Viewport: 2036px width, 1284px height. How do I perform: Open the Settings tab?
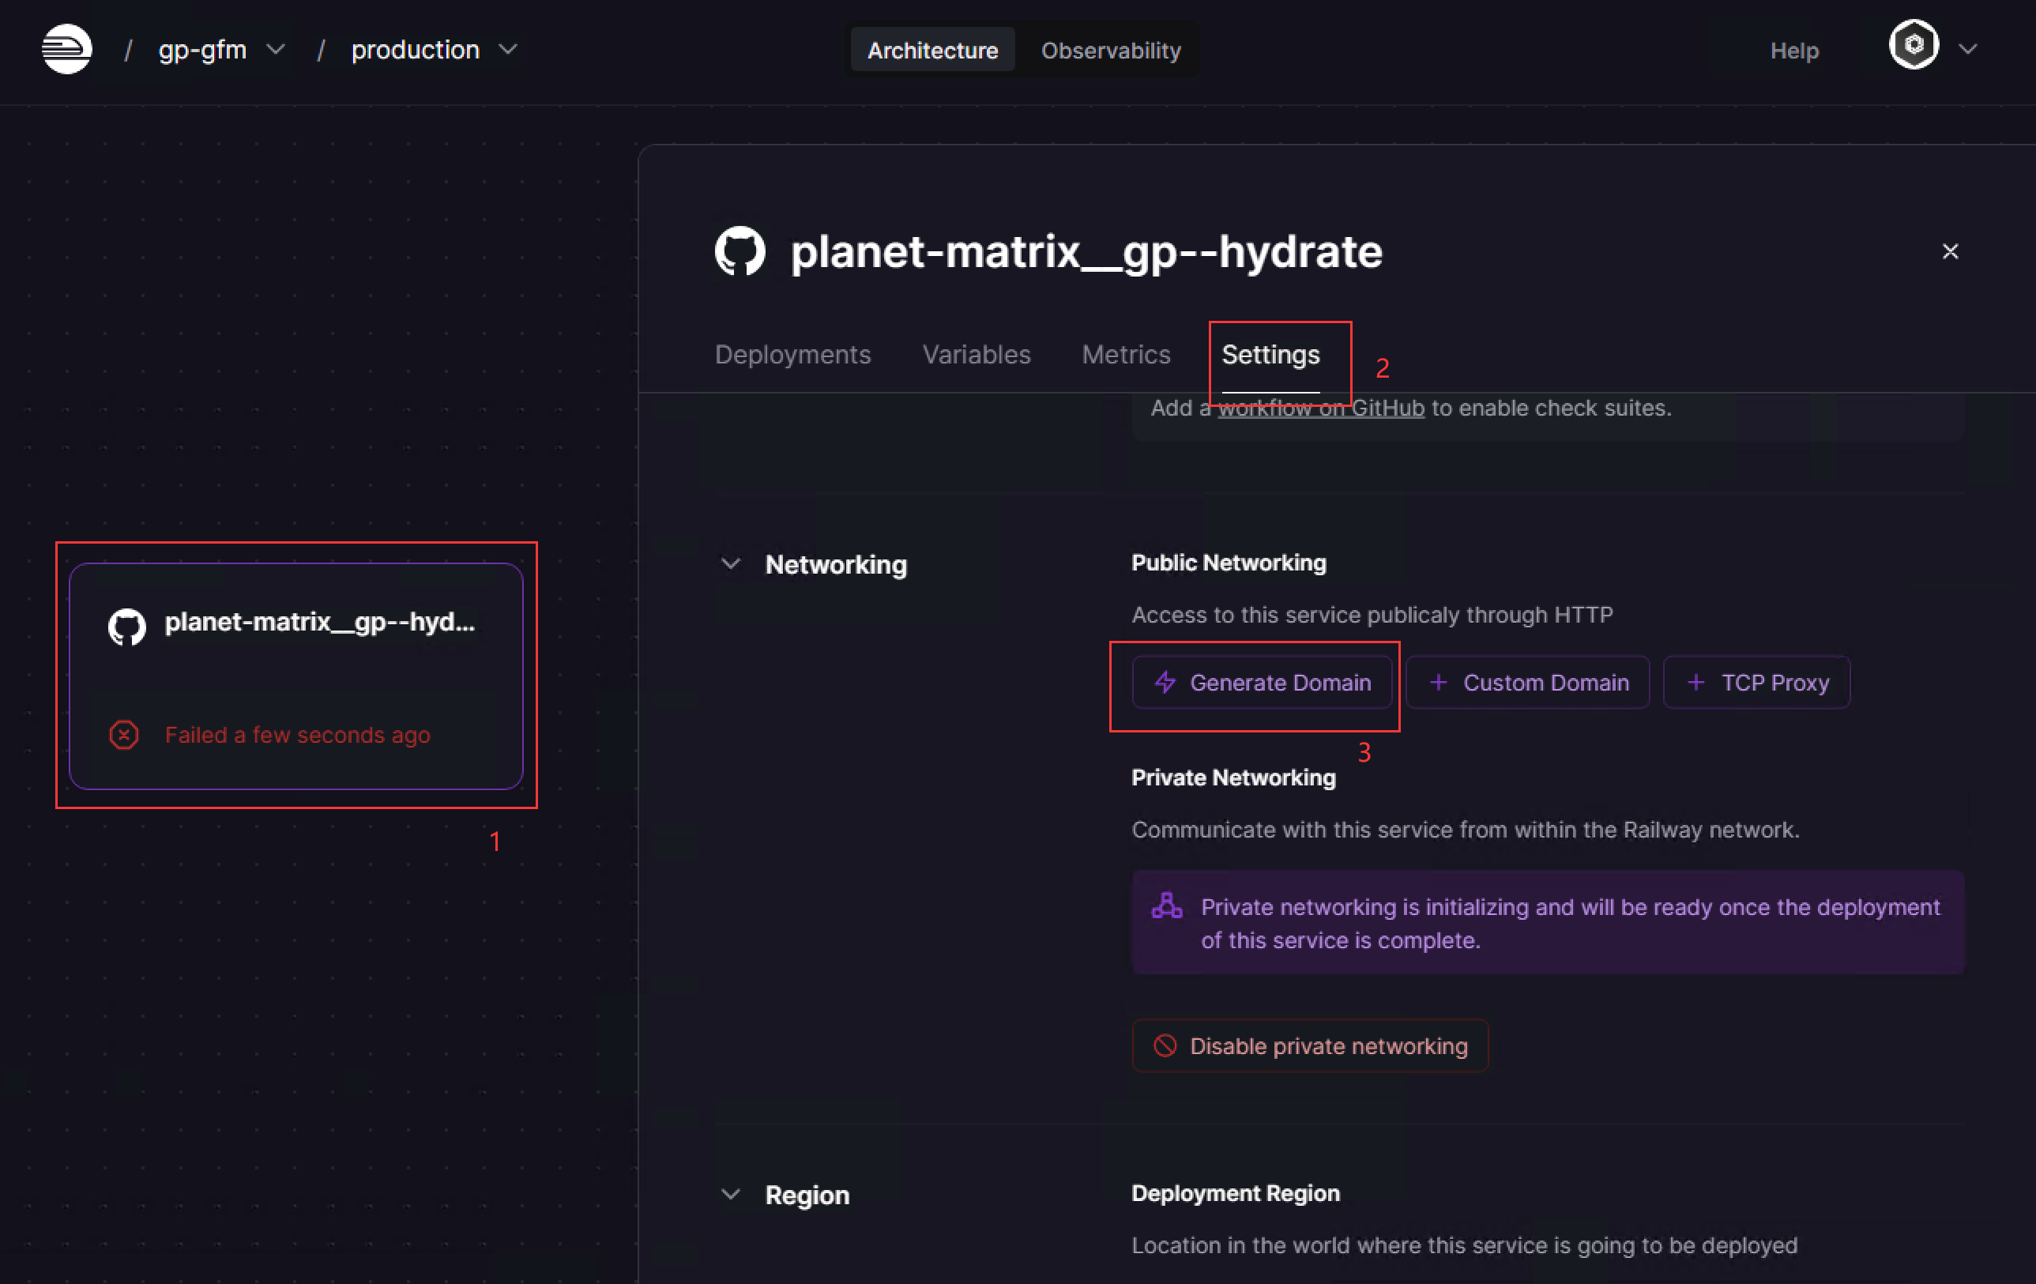tap(1270, 355)
